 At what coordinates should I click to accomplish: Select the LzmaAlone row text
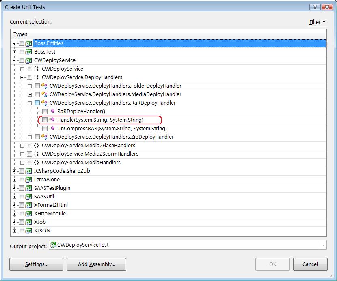[x=47, y=180]
